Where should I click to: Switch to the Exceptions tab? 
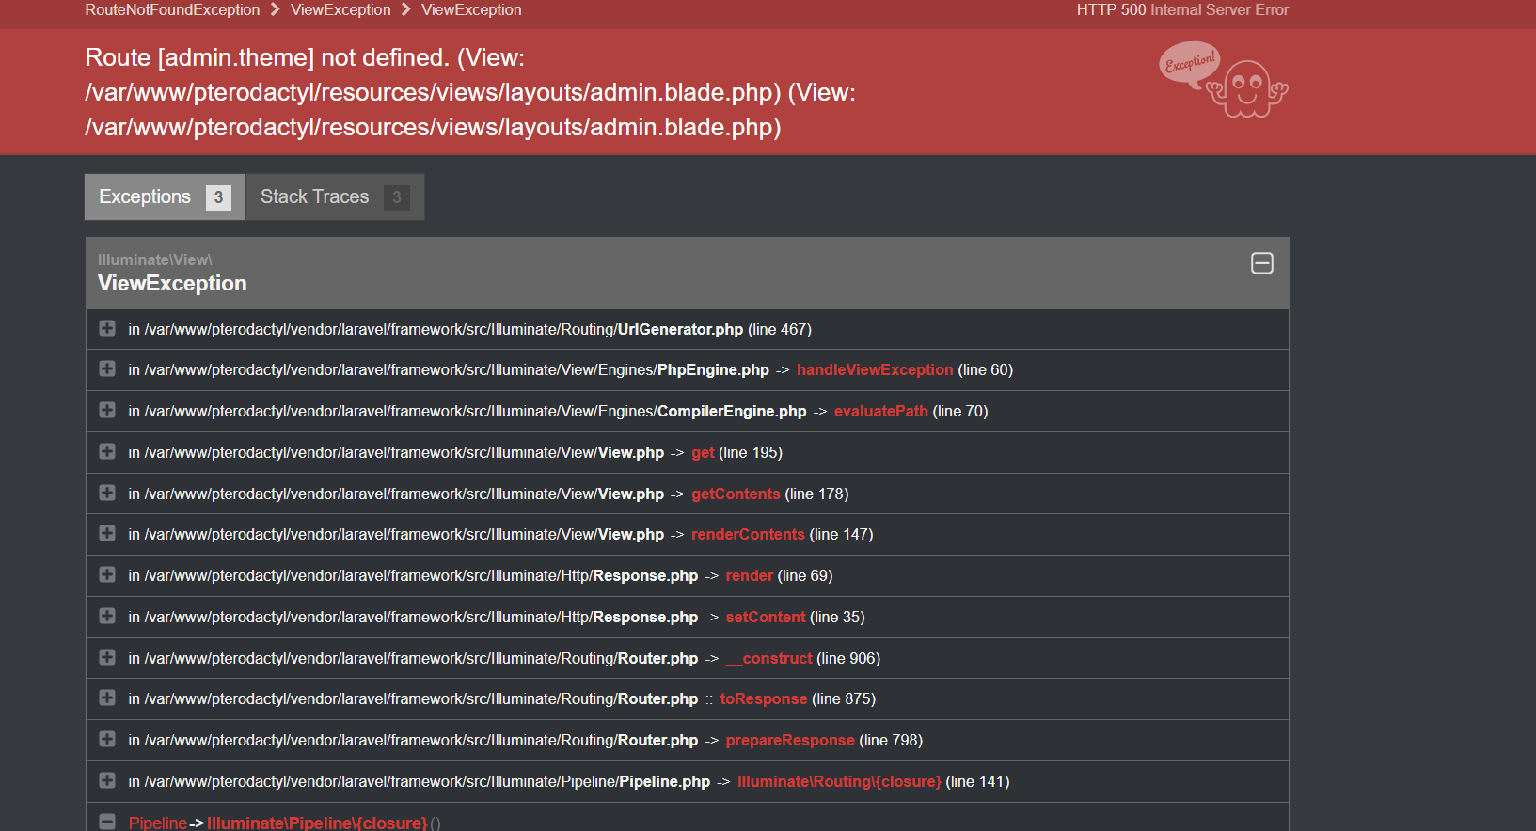click(165, 196)
